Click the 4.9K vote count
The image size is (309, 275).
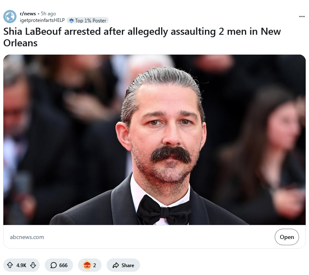point(21,265)
